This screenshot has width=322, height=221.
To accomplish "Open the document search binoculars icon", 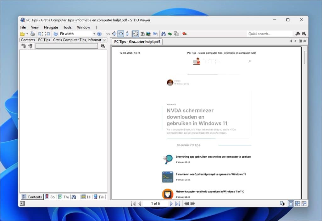I will [x=163, y=34].
